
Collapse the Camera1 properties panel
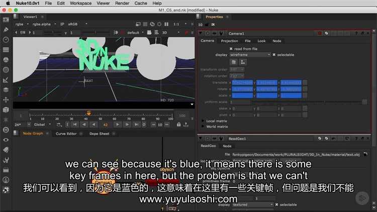pos(201,33)
